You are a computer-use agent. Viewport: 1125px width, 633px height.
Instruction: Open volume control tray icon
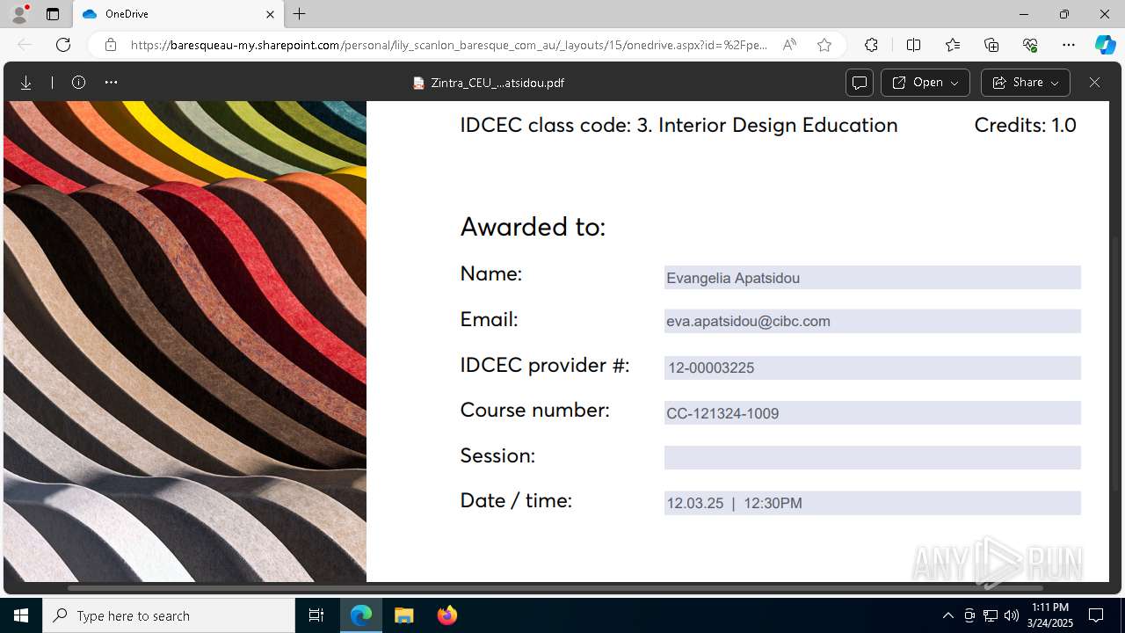[1012, 615]
